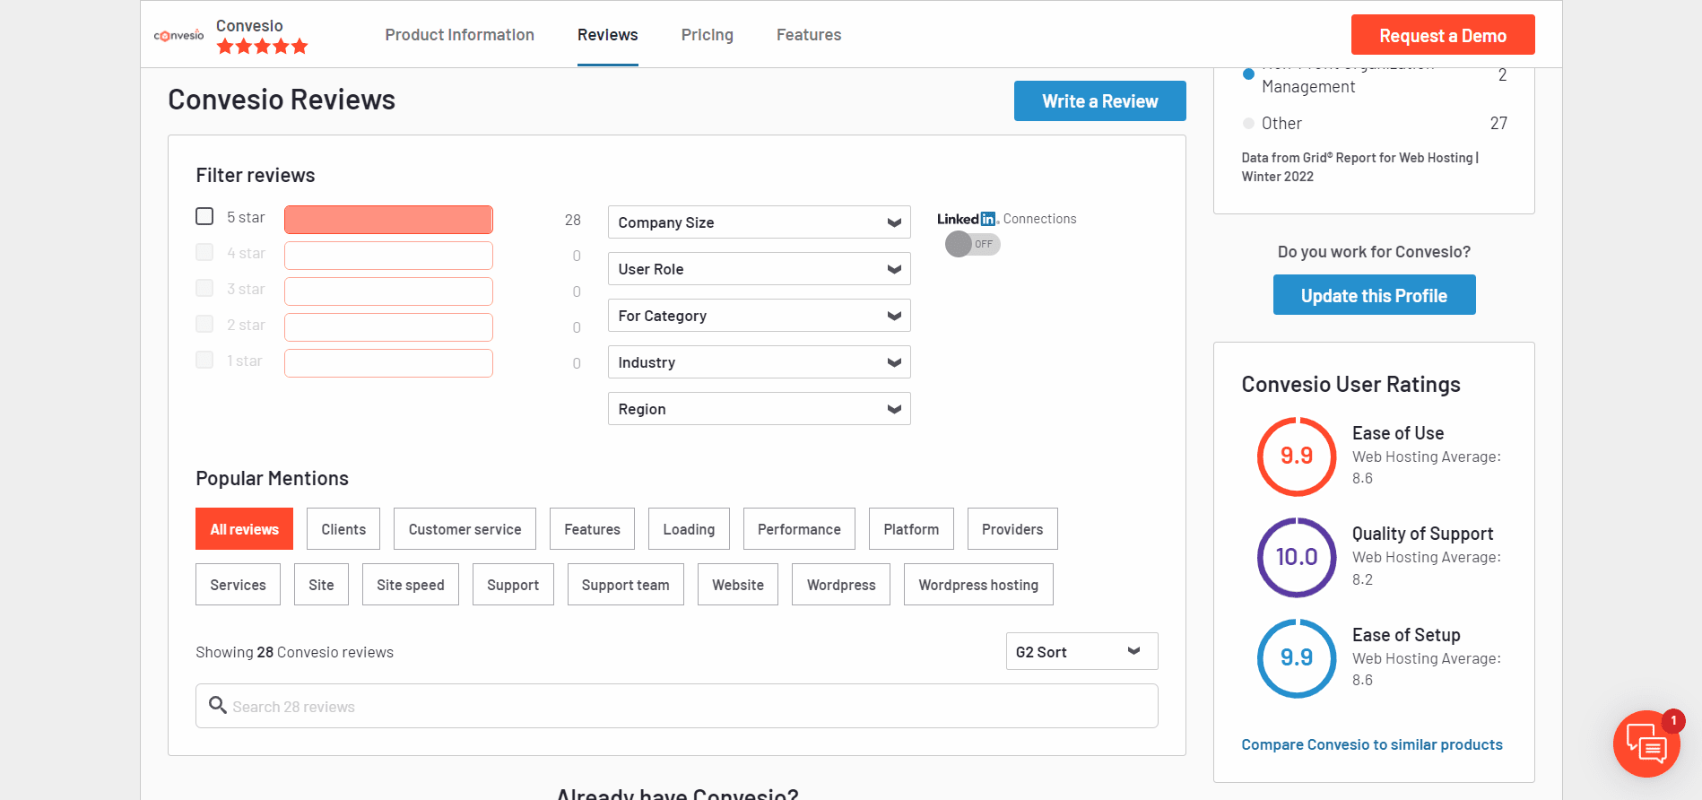Click Update this Profile button
Screen dimensions: 1702x800
pyautogui.click(x=1374, y=295)
